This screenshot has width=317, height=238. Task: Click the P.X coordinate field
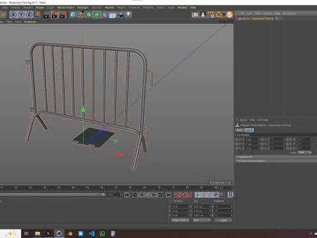coord(252,139)
